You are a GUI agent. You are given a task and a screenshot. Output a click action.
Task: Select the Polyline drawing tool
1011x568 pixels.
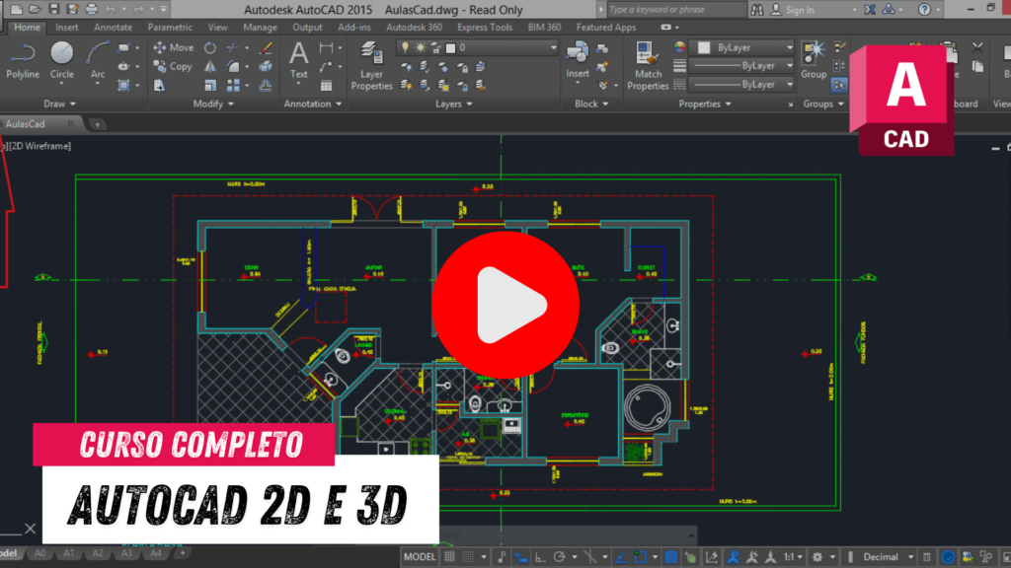(23, 59)
